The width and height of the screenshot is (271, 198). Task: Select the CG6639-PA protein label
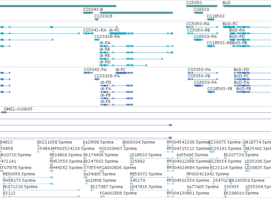point(205,82)
